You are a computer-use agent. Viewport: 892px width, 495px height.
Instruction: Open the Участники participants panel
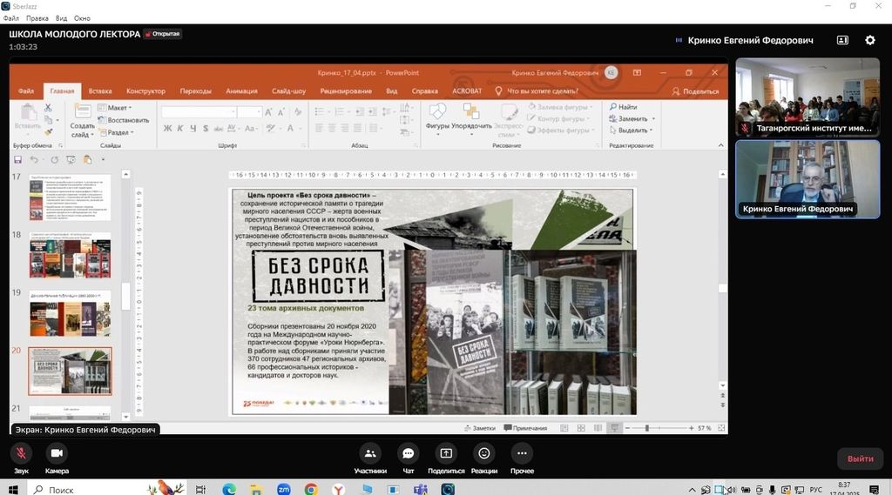click(370, 453)
